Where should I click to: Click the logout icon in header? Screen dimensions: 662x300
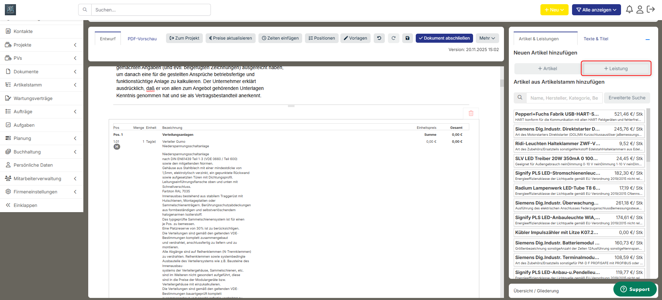coord(651,10)
